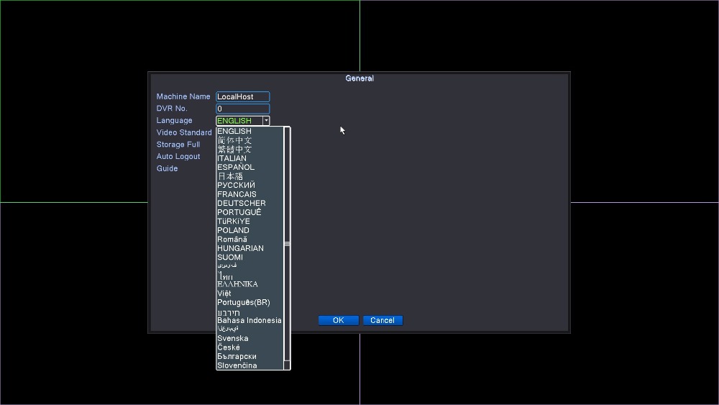The image size is (719, 405).
Task: Click the language list scrollbar thumb
Action: (287, 244)
